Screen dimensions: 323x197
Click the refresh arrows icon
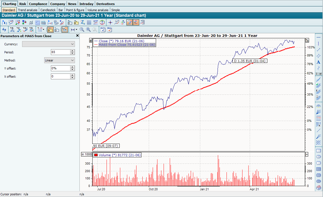coord(4,29)
